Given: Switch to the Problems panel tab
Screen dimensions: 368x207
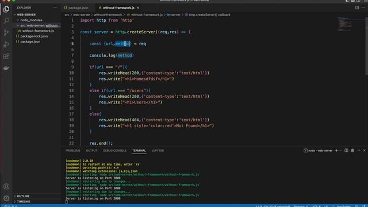Looking at the screenshot, I should [x=73, y=151].
